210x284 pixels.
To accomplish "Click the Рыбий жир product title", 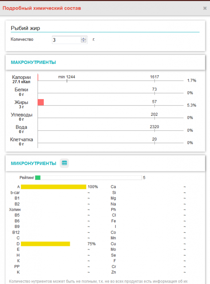I will pos(25,28).
